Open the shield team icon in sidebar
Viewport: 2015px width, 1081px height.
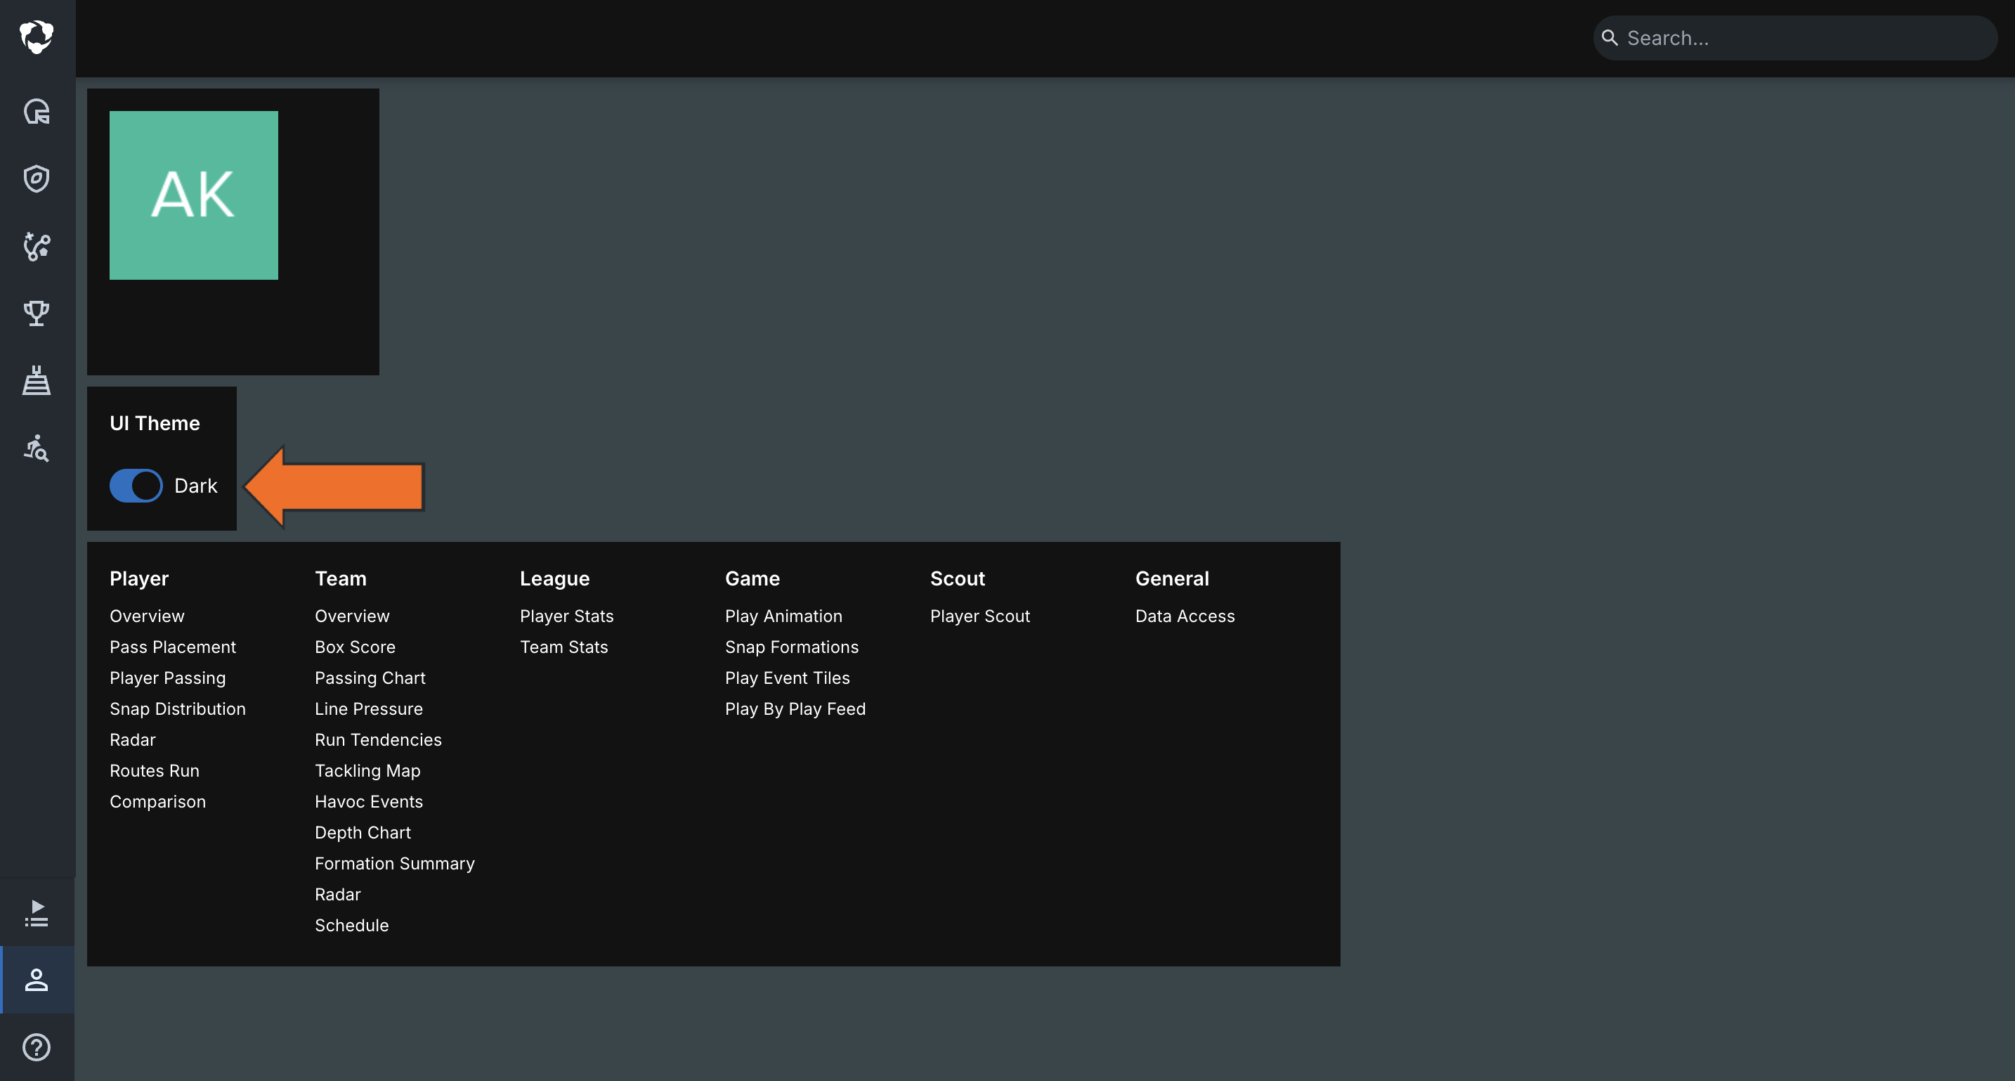pyautogui.click(x=37, y=179)
